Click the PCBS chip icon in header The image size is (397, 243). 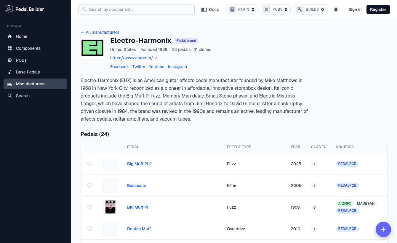point(267,9)
